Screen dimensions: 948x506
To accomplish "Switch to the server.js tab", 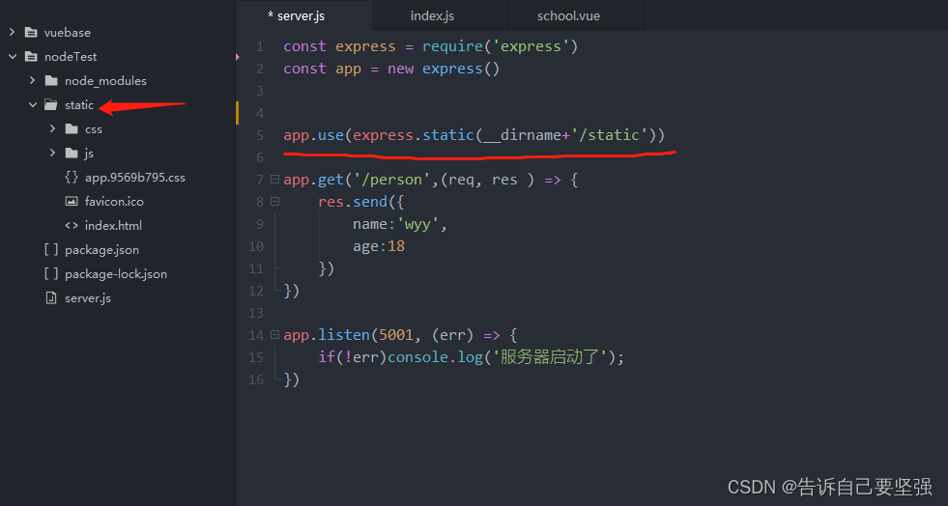I will [304, 15].
